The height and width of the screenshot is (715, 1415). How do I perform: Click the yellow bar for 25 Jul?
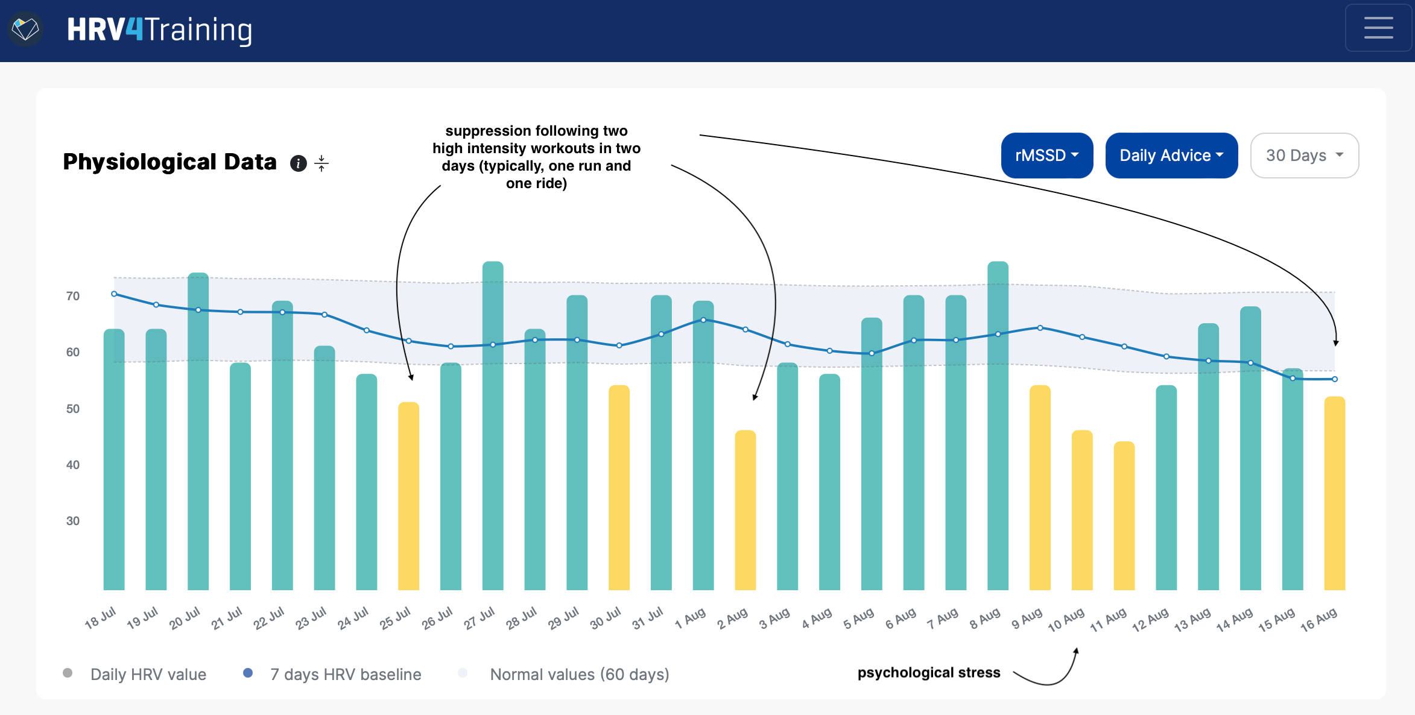(408, 496)
